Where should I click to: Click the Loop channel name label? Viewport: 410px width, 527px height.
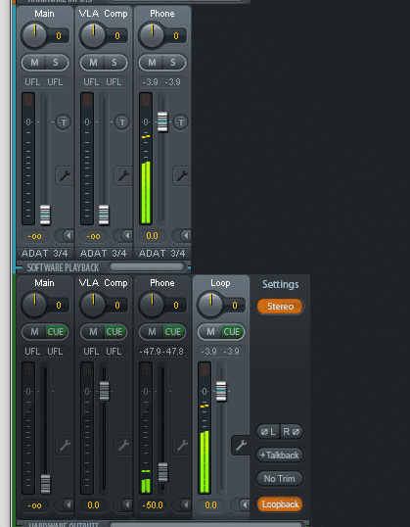(220, 283)
